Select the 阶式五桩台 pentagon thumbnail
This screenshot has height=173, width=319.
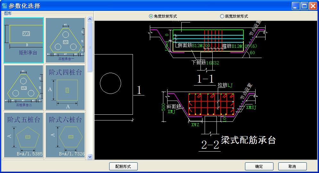tap(24, 135)
